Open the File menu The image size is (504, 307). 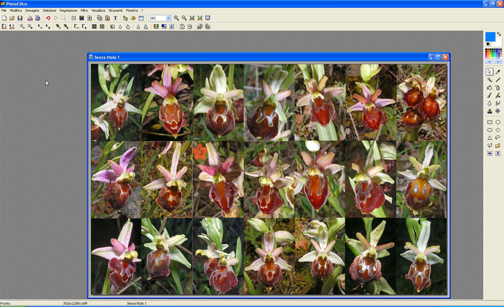pyautogui.click(x=4, y=11)
